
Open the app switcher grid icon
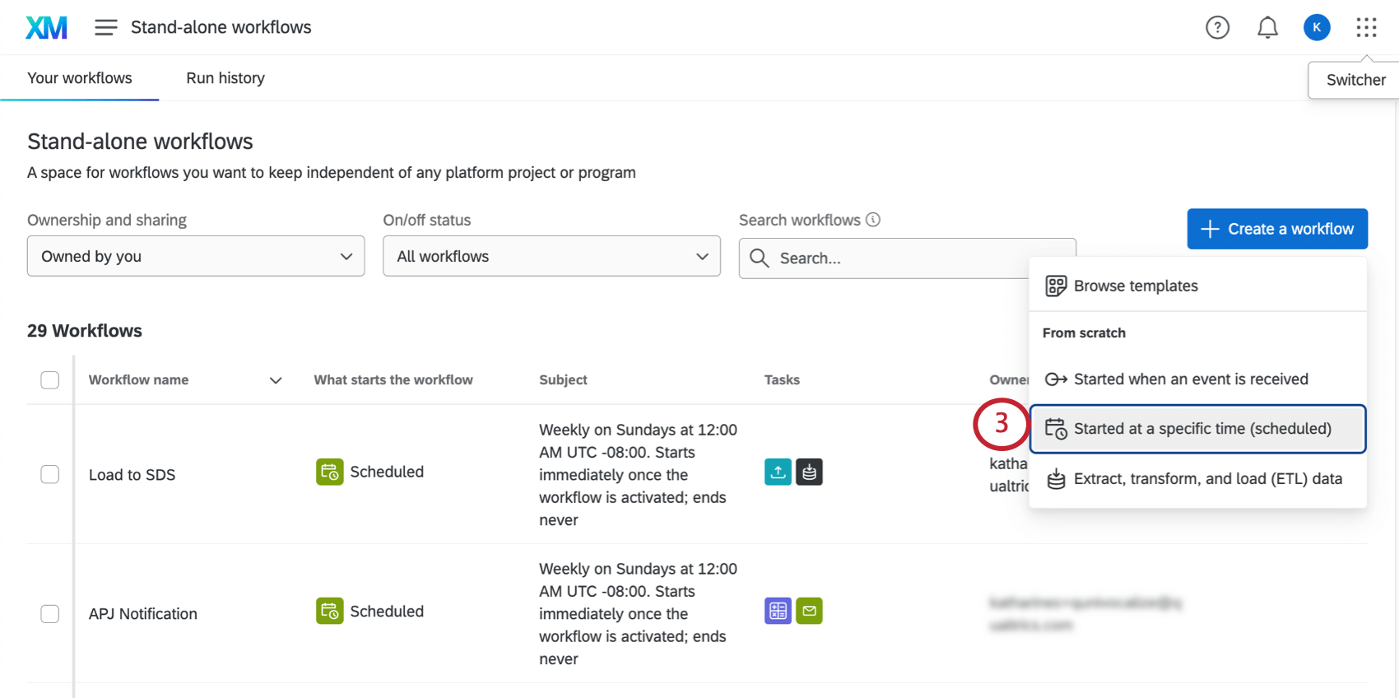(1366, 28)
